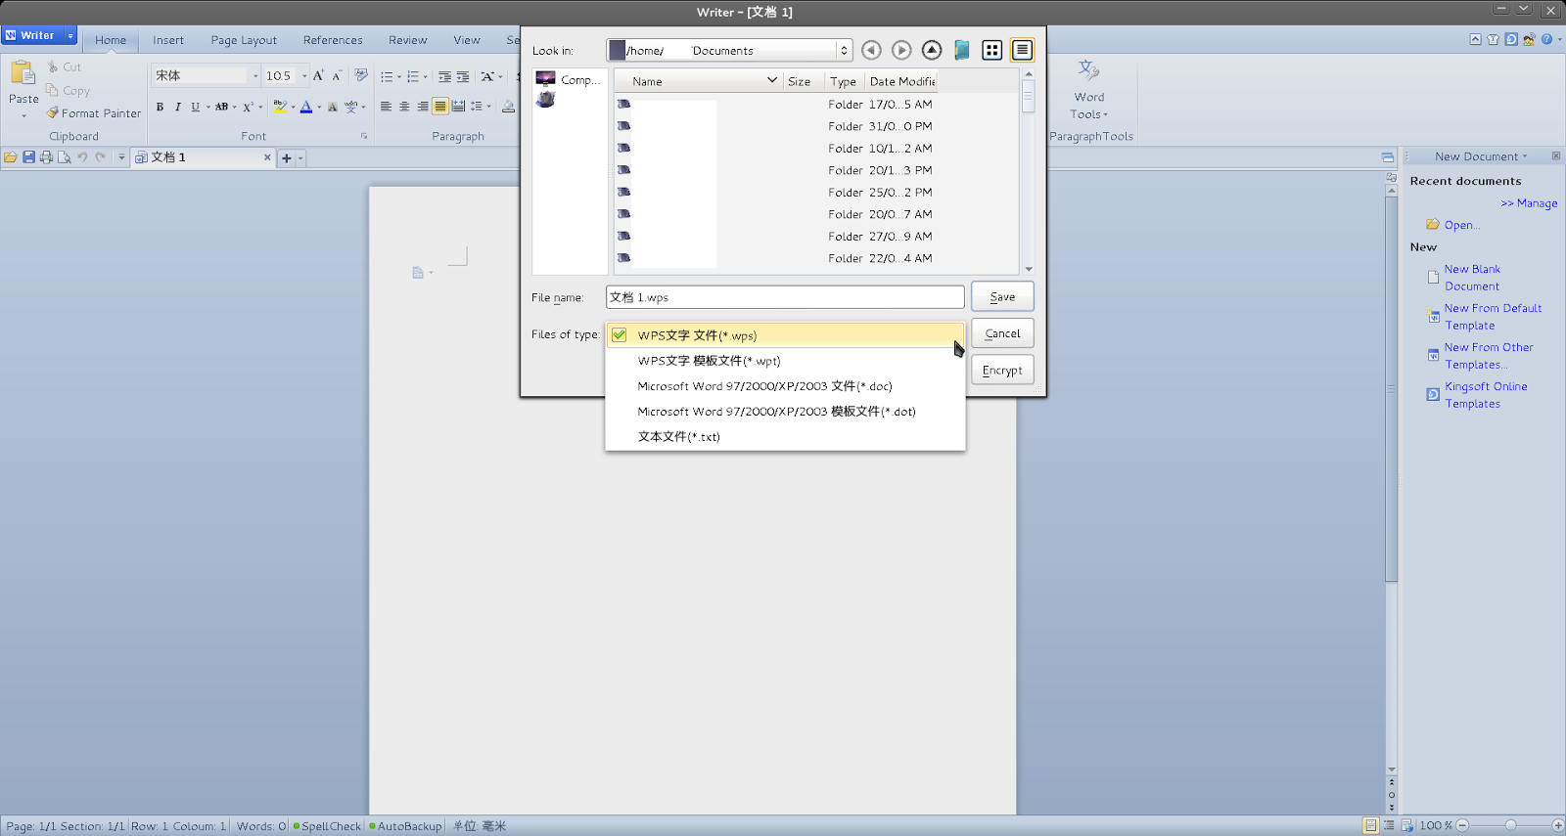Click the zoom out minus button

pyautogui.click(x=1462, y=826)
